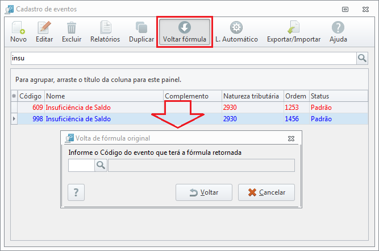Click the question mark help button in dialog

76,192
